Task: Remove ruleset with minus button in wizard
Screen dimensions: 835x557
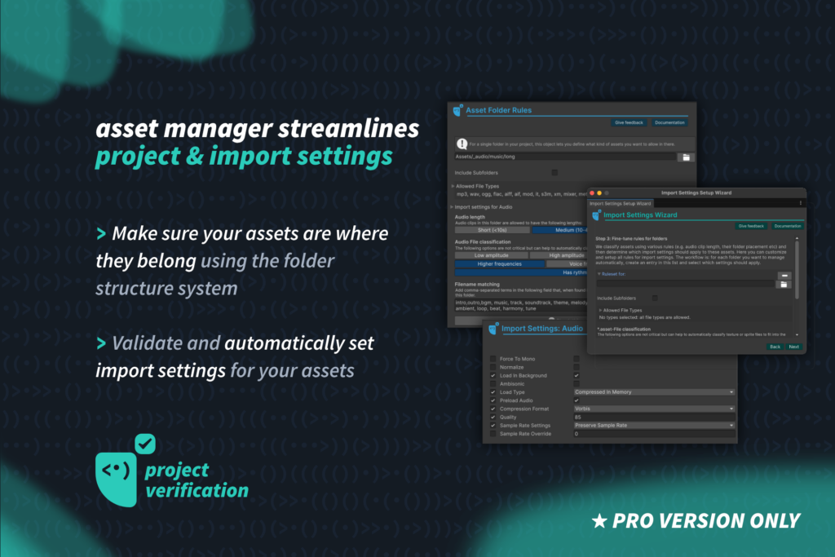Action: point(784,276)
